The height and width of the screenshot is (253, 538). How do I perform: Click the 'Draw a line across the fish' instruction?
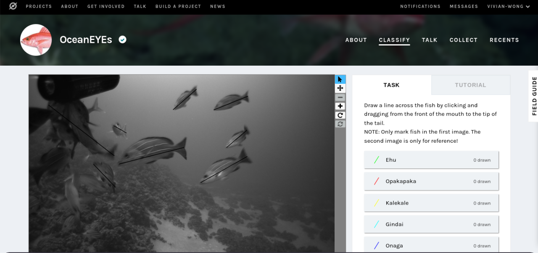point(430,114)
